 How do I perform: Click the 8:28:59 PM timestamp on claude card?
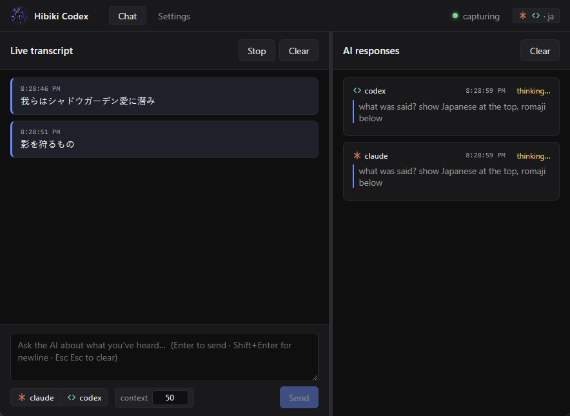click(x=486, y=155)
